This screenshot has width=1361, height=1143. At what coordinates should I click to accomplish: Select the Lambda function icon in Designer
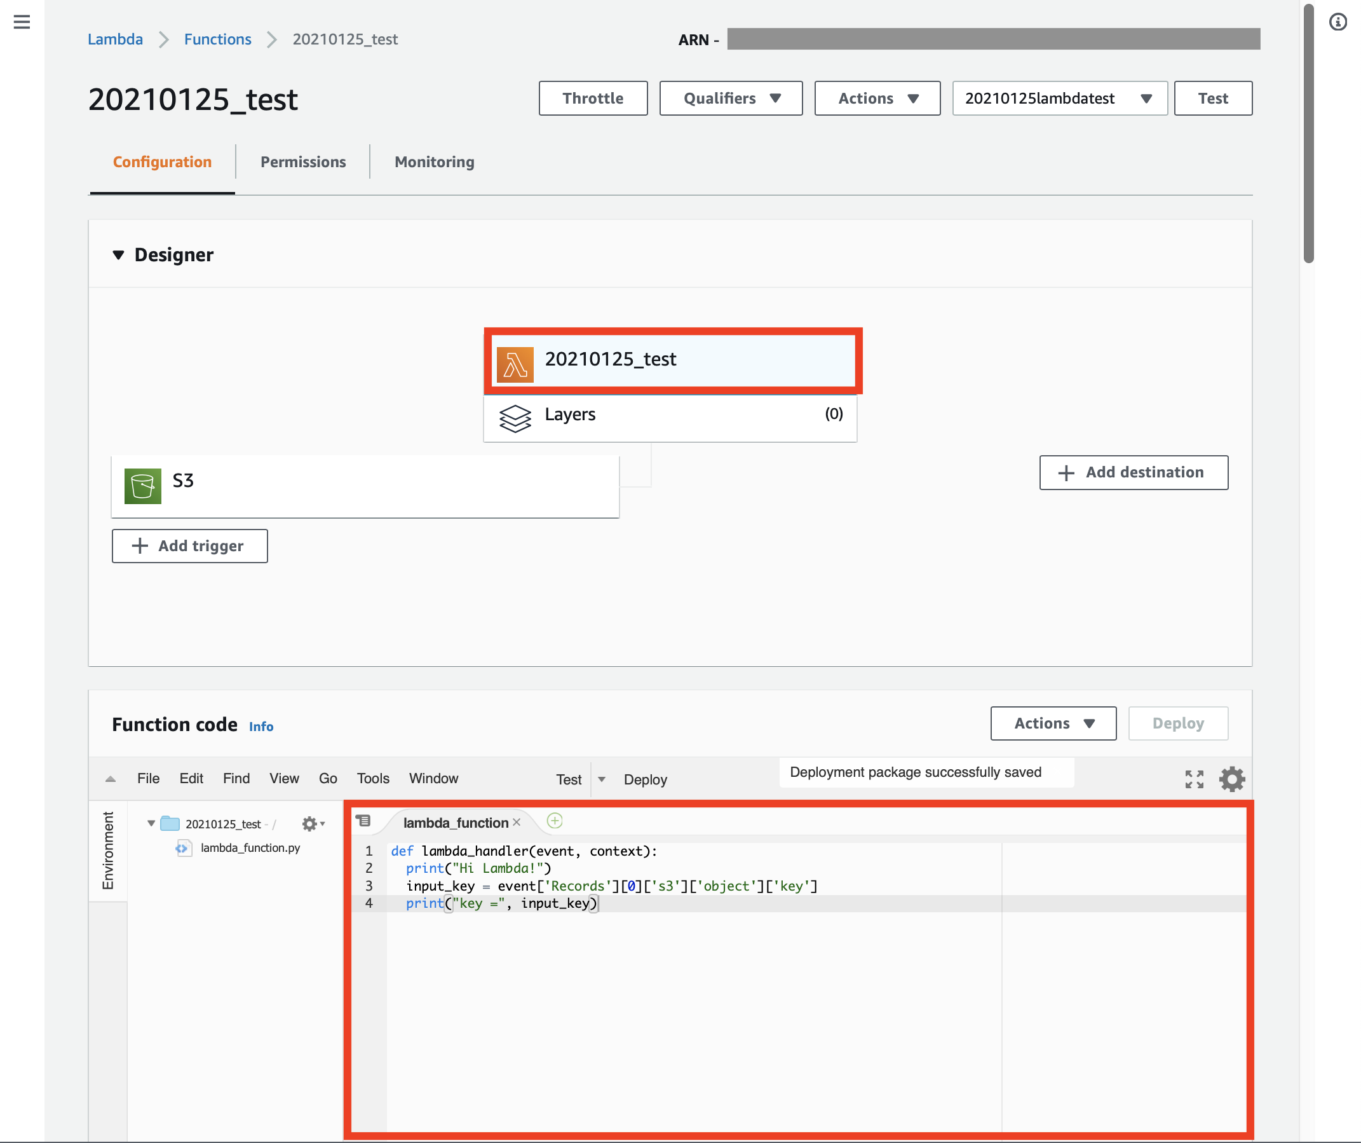click(x=515, y=364)
